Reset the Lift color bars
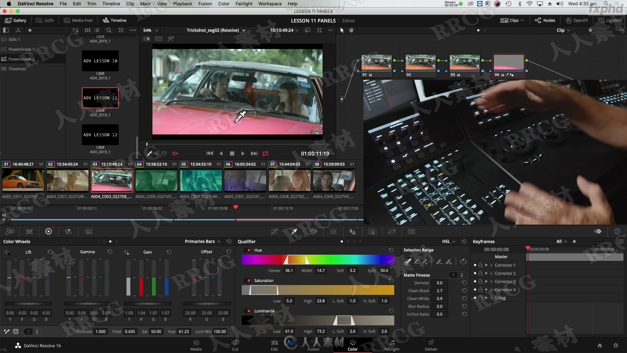 click(x=50, y=252)
